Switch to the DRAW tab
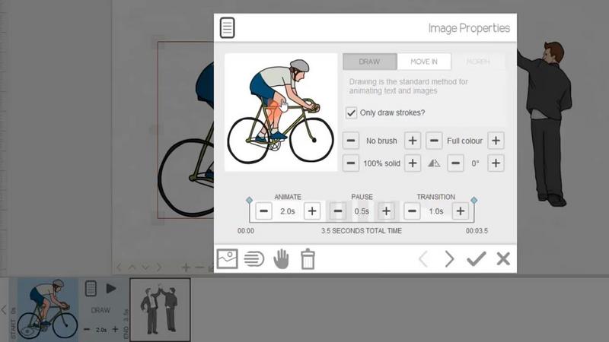Screen dimensions: 609x342 click(369, 62)
